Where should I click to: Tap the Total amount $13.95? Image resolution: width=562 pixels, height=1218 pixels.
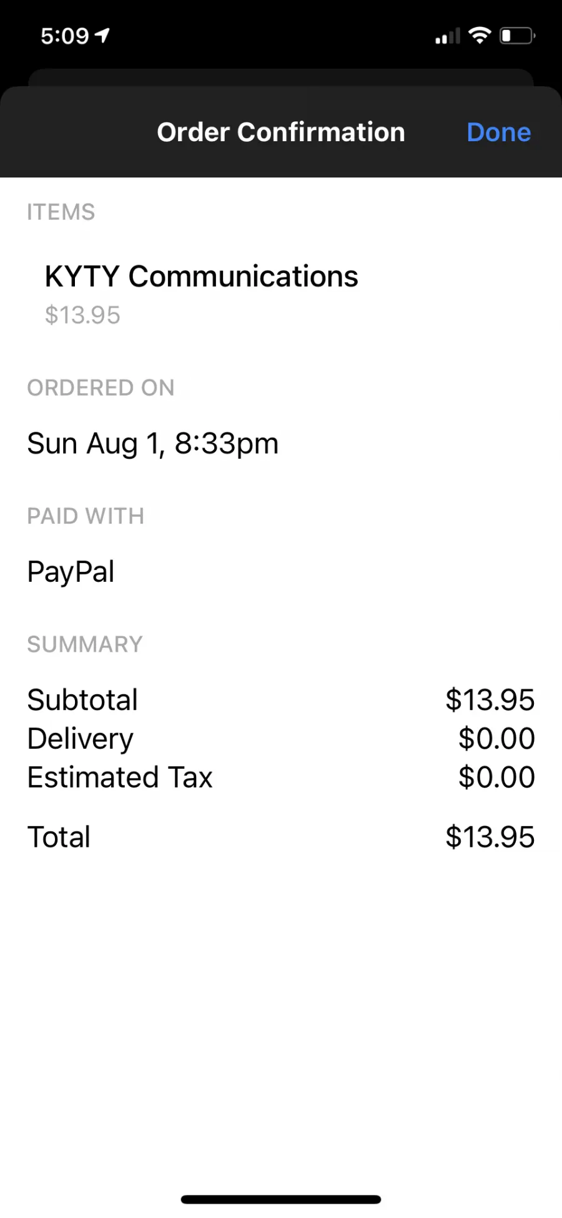click(490, 837)
